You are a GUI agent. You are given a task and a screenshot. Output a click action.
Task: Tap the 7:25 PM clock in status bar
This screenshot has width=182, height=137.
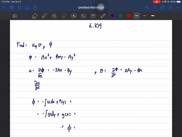pos(5,2)
